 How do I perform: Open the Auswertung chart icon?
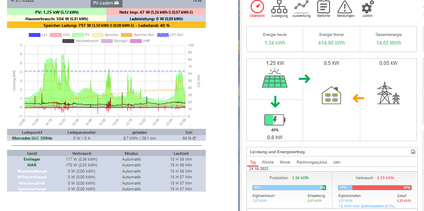[301, 6]
